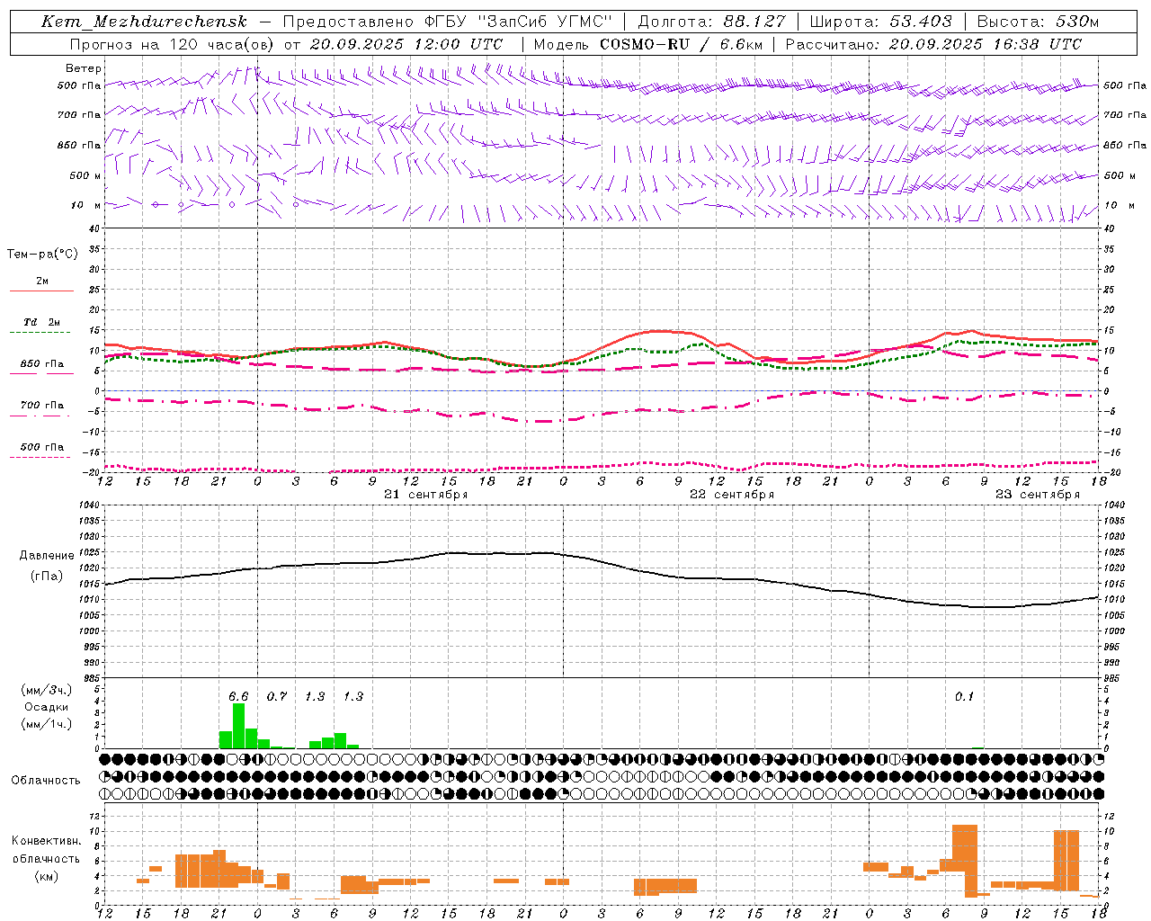This screenshot has height=921, width=1151.
Task: Click the Модель COSMO-RU / 6.6км text
Action: coord(648,44)
